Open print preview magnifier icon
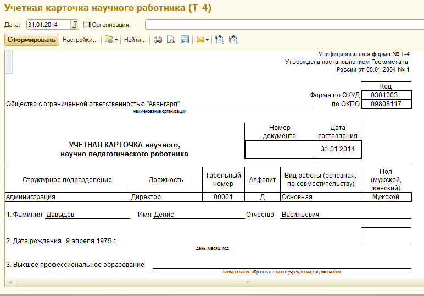Viewport: 424px width, 296px height. pos(171,40)
